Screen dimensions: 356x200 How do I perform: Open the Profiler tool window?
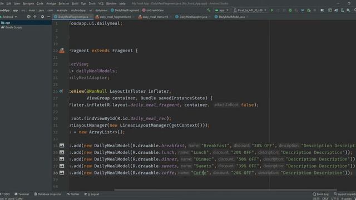[x=73, y=194]
